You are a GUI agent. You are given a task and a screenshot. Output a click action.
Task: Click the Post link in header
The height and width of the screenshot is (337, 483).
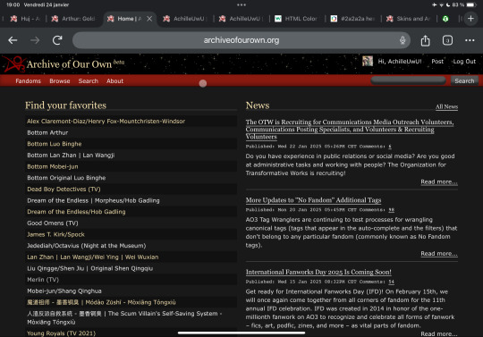click(437, 62)
